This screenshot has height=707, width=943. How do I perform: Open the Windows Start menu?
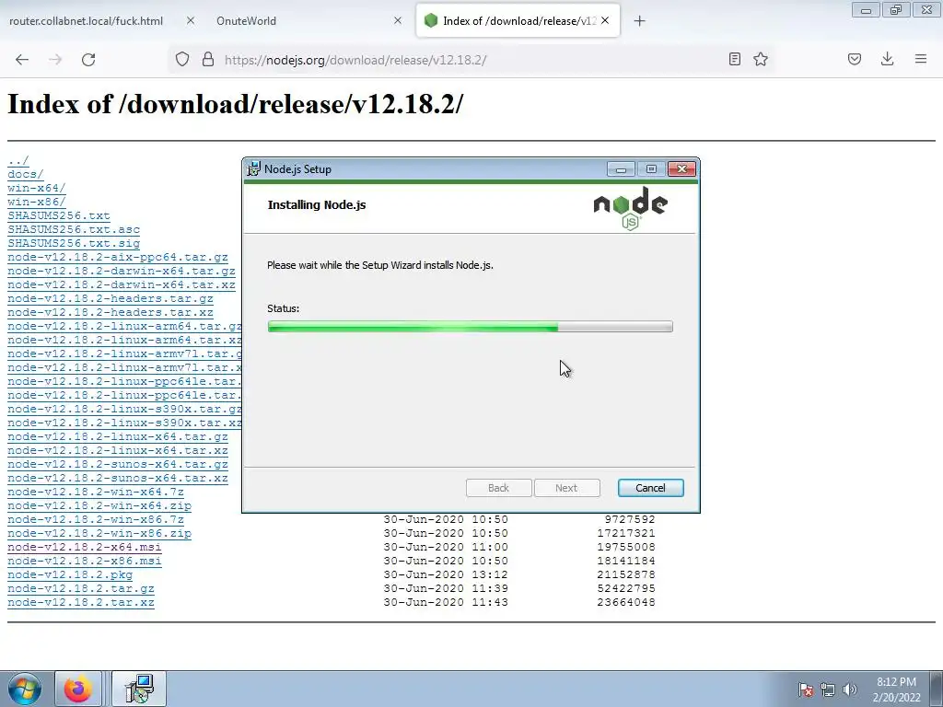24,689
